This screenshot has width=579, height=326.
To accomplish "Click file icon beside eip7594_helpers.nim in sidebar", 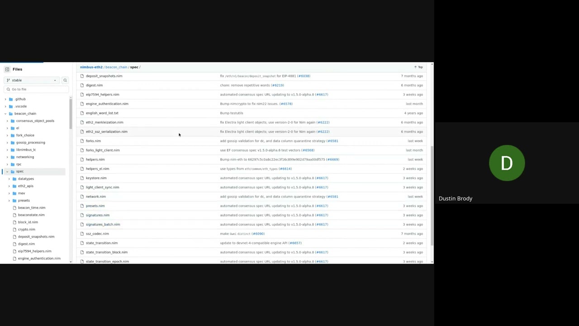I will click(x=14, y=251).
